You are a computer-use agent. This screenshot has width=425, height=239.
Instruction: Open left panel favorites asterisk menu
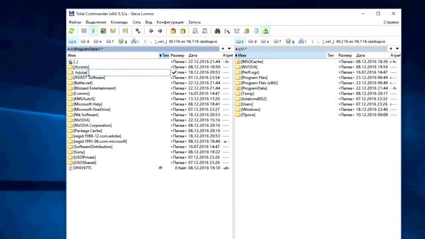click(223, 48)
